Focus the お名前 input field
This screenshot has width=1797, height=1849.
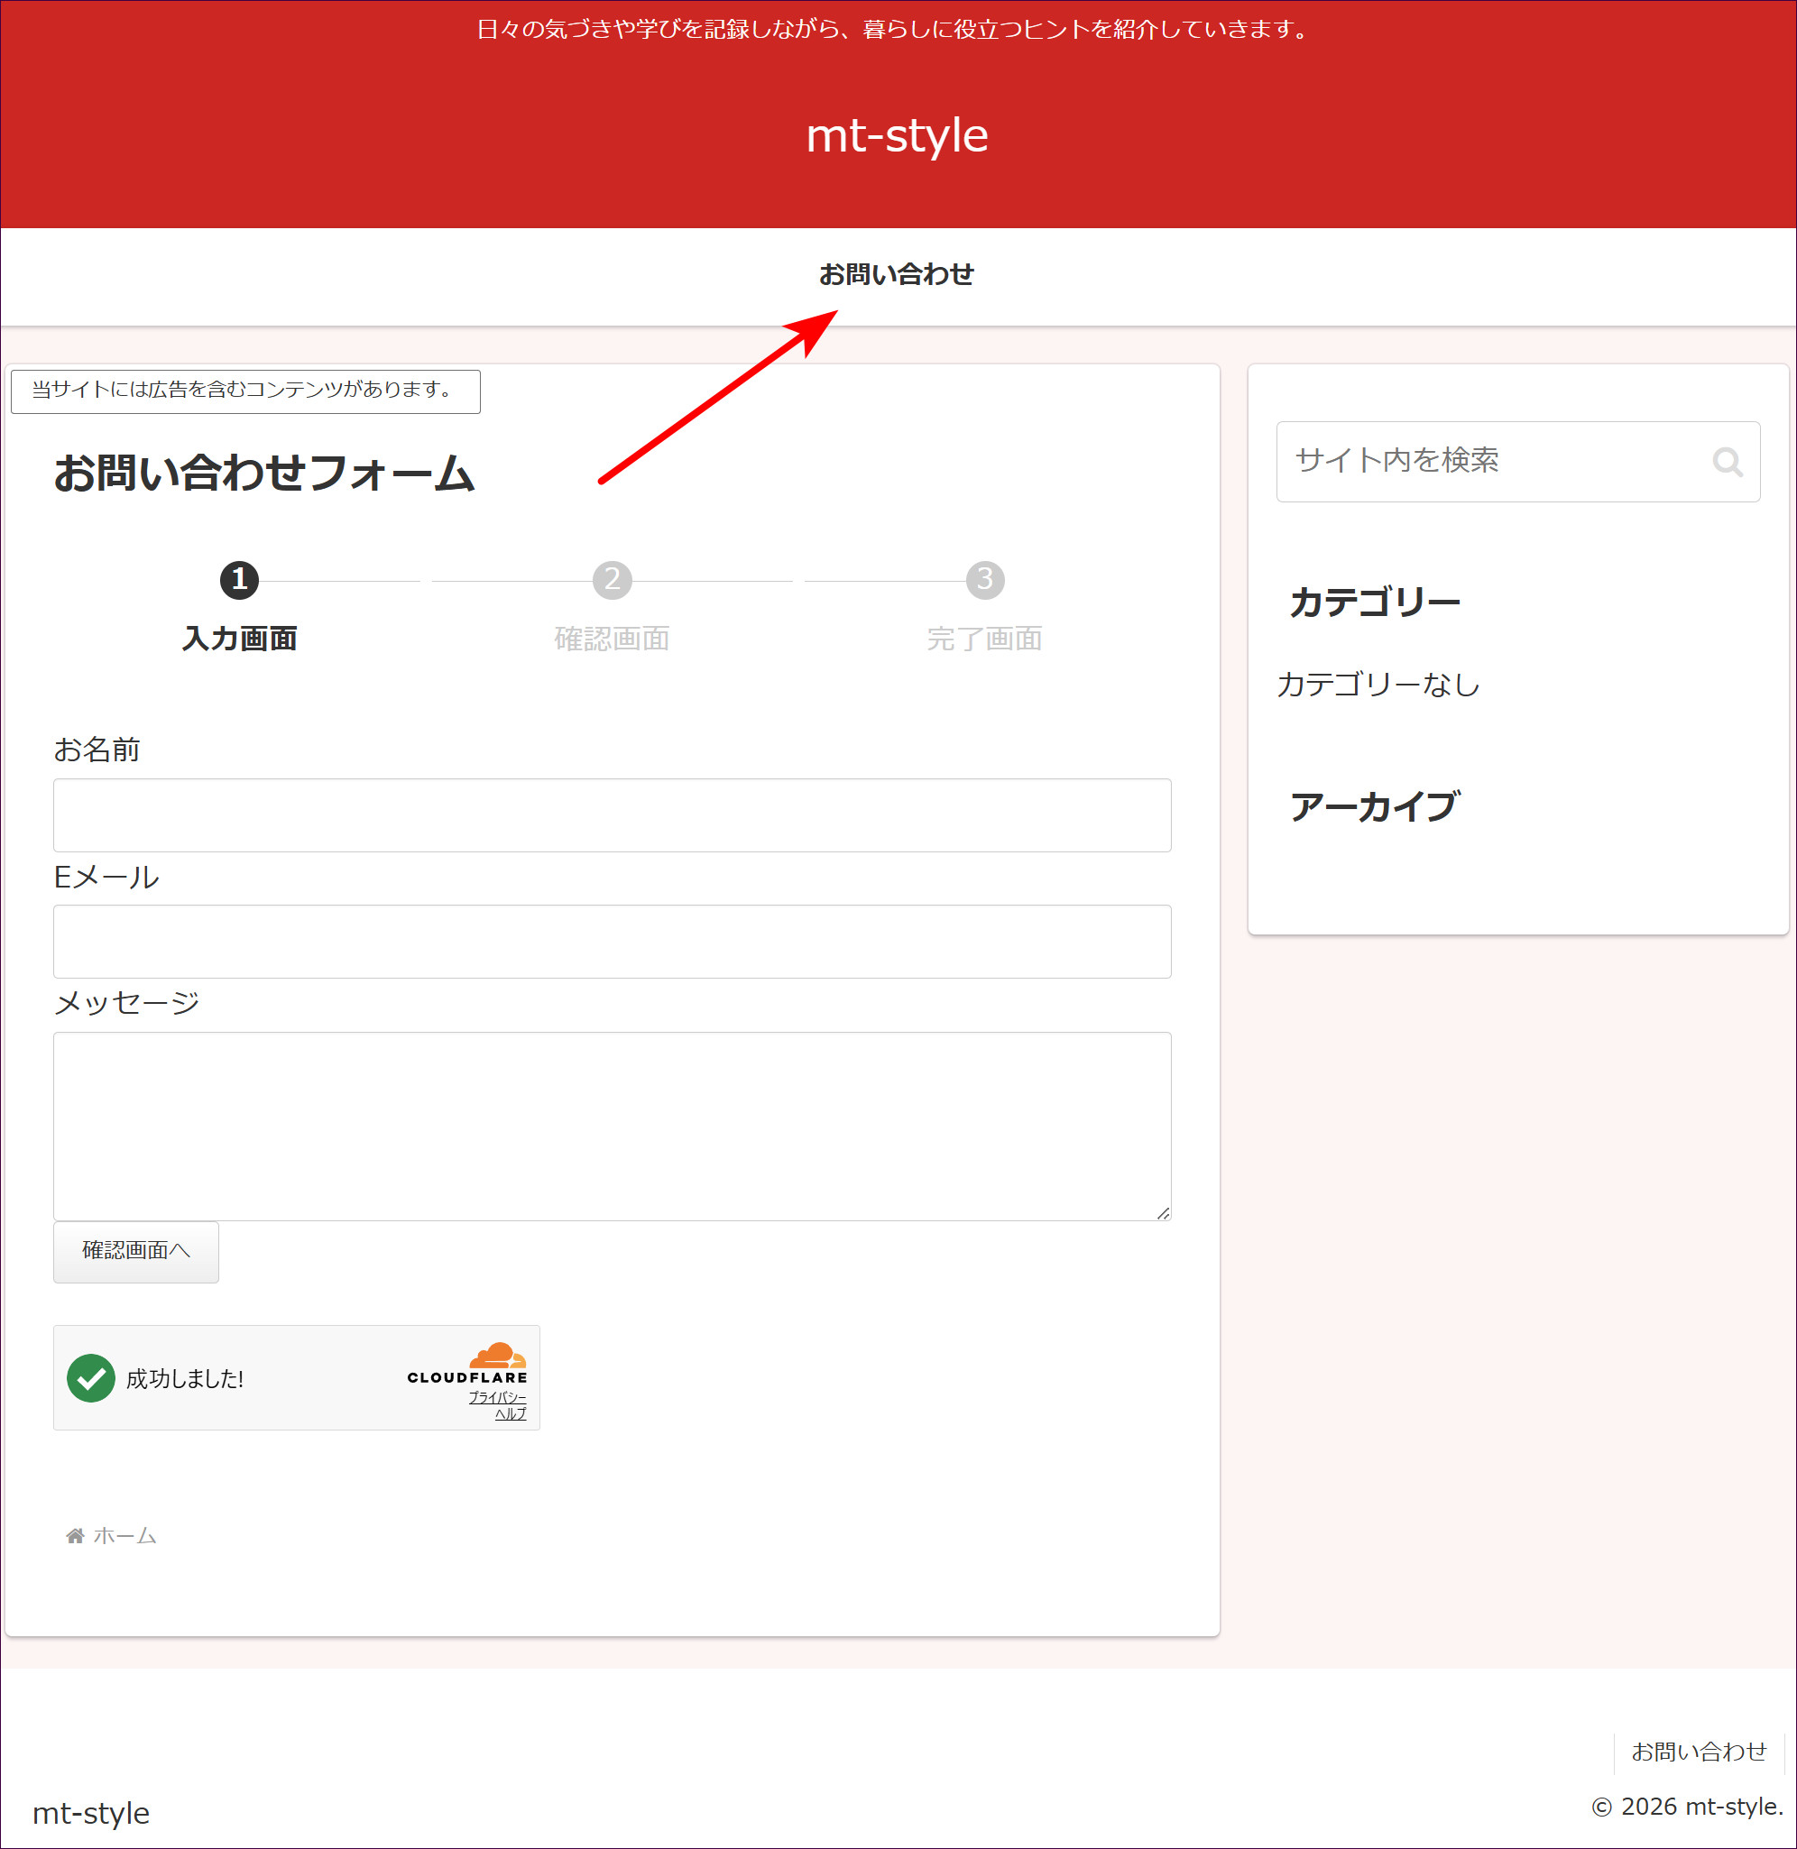tap(612, 815)
